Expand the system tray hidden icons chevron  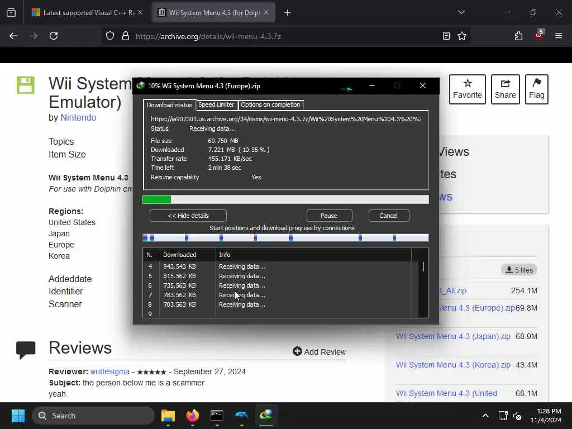pos(485,416)
